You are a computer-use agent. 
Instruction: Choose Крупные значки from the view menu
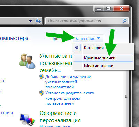103,58
